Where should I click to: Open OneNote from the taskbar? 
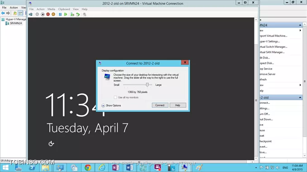coord(115,167)
